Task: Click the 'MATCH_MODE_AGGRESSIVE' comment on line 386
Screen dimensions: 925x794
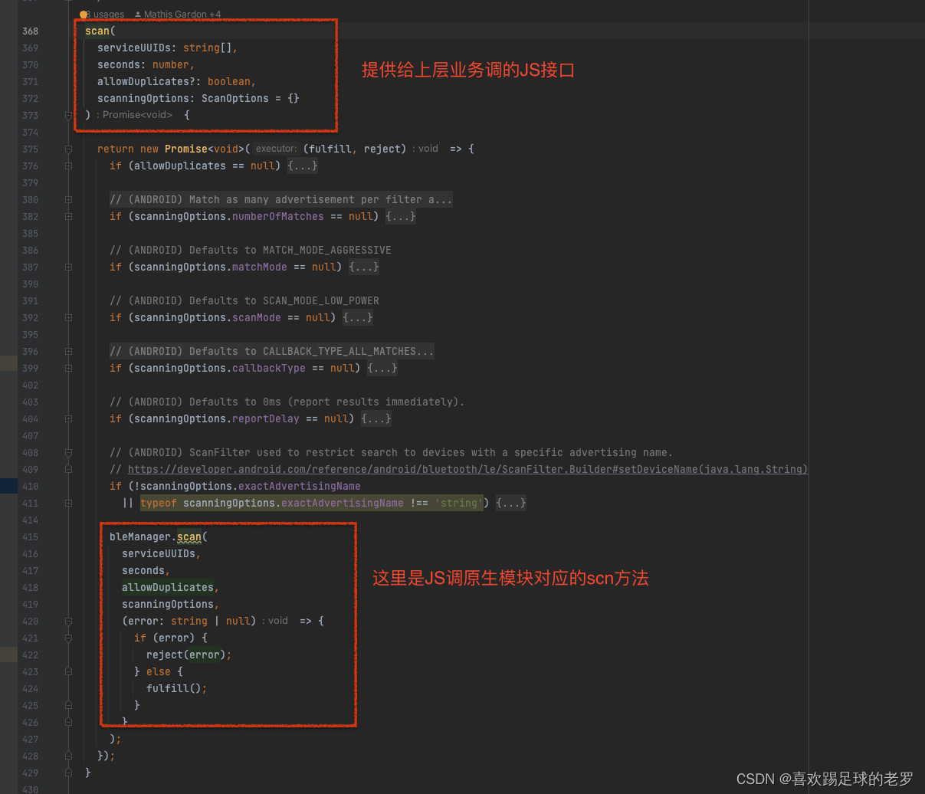Action: (x=327, y=251)
